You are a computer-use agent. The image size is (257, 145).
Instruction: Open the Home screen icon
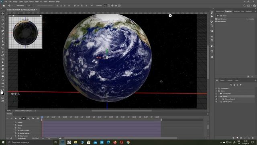click(x=4, y=6)
